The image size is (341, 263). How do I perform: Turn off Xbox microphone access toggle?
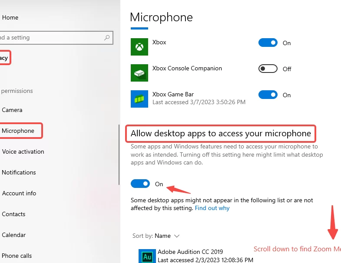[268, 43]
